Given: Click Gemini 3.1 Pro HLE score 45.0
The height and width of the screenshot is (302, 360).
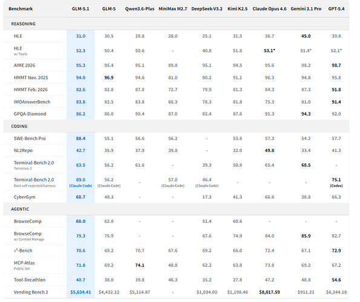Looking at the screenshot, I should (306, 36).
